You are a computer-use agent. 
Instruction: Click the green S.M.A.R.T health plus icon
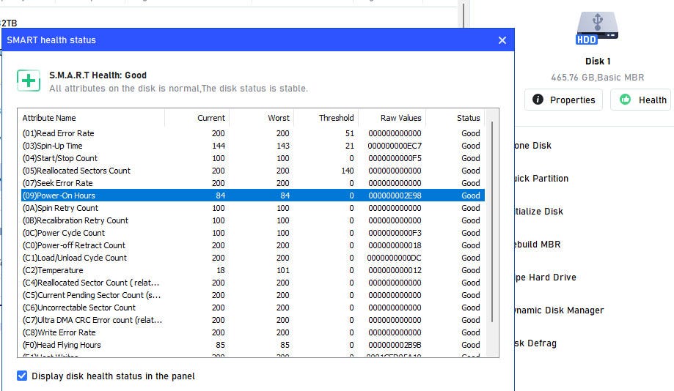pyautogui.click(x=29, y=81)
